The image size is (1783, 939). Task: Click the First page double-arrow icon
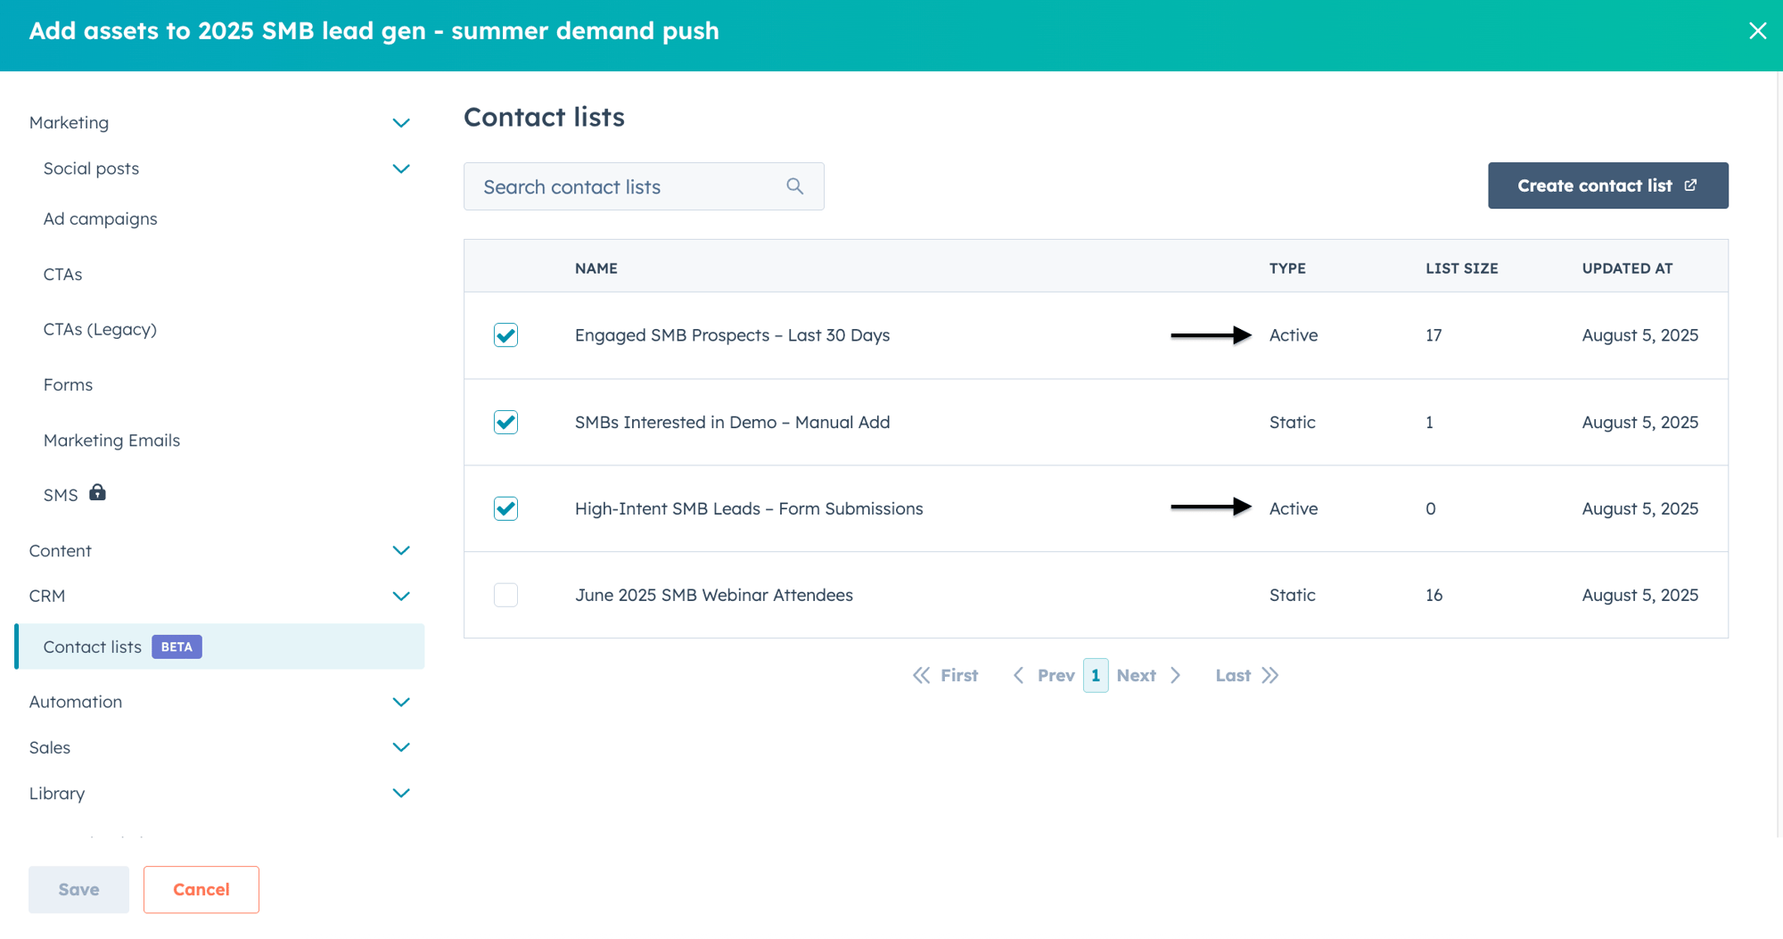pos(921,675)
